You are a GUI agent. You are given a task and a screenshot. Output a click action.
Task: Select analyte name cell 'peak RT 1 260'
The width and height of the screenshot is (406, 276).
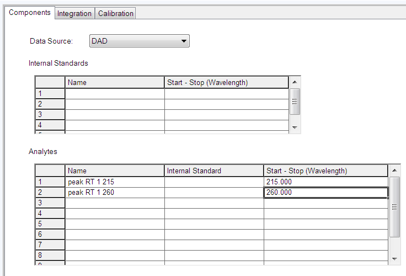click(115, 193)
